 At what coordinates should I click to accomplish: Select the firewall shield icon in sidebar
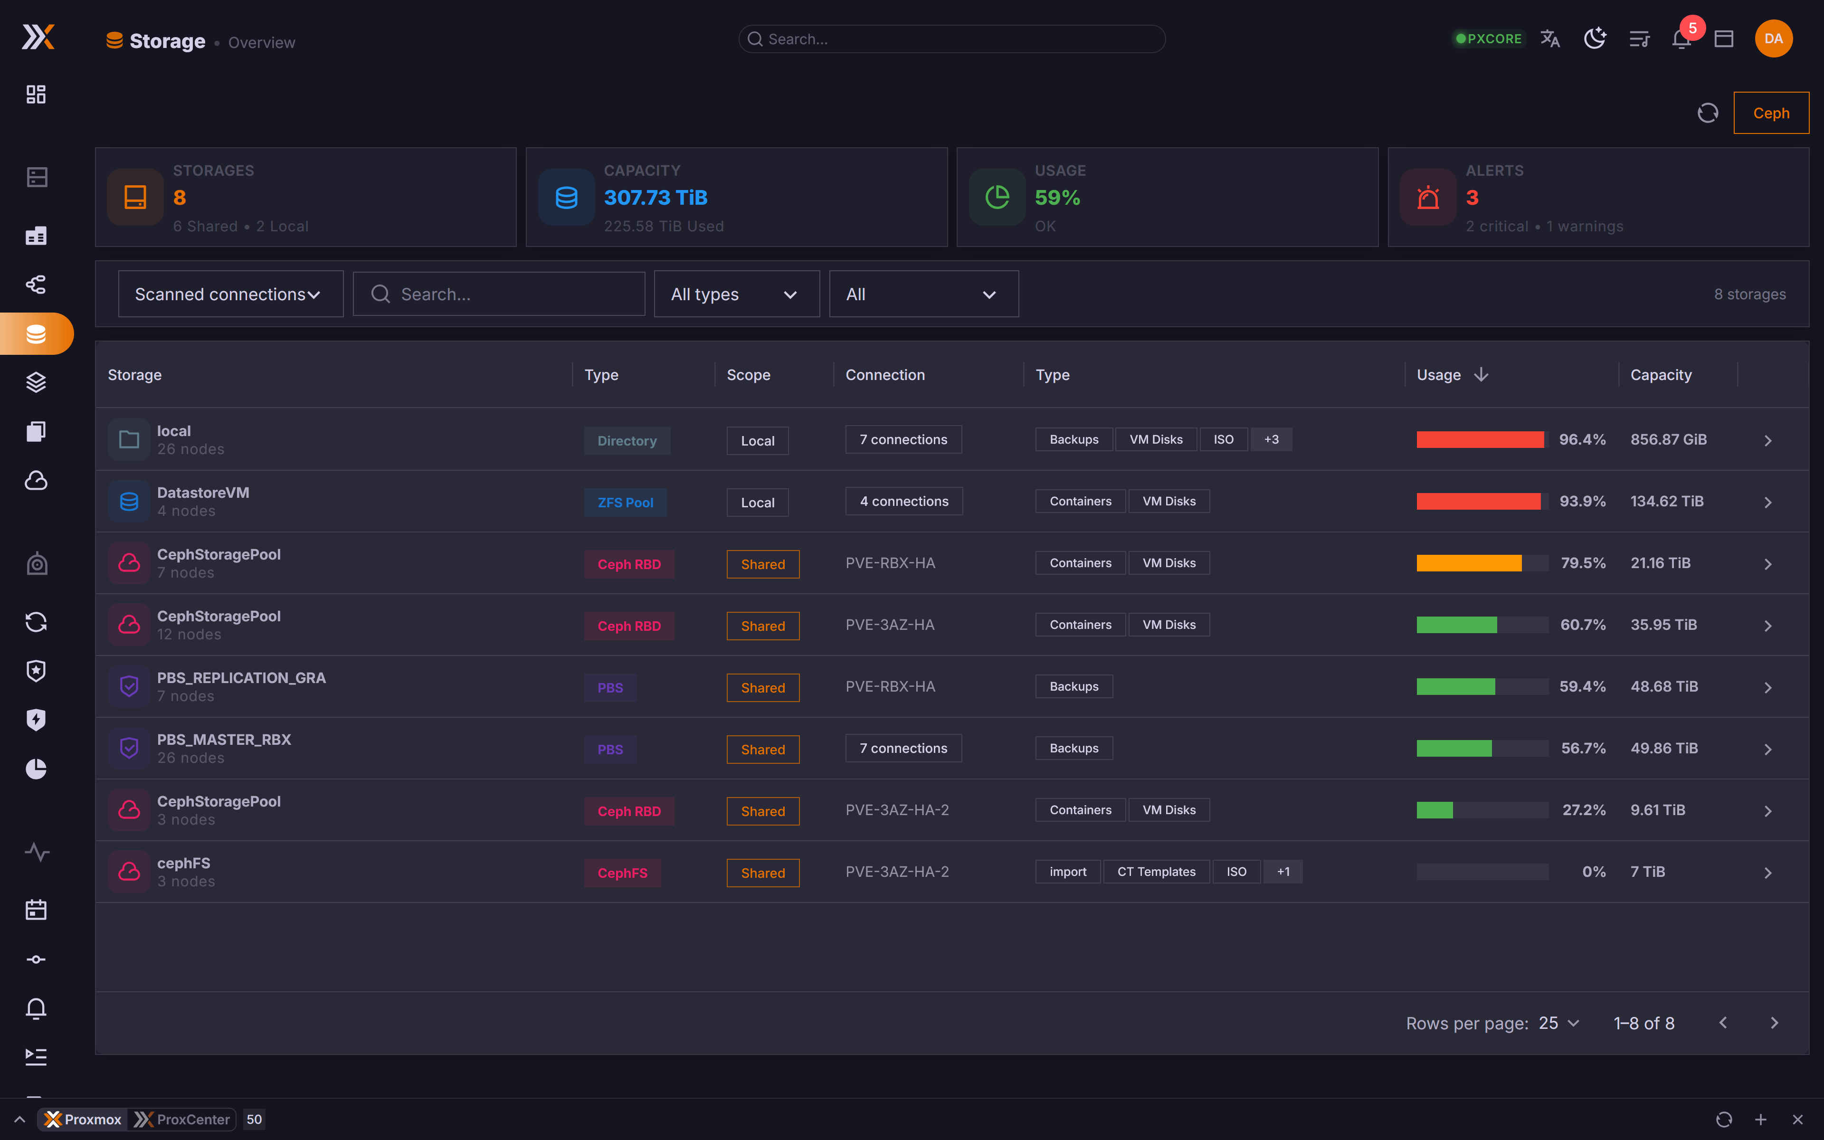(x=36, y=670)
